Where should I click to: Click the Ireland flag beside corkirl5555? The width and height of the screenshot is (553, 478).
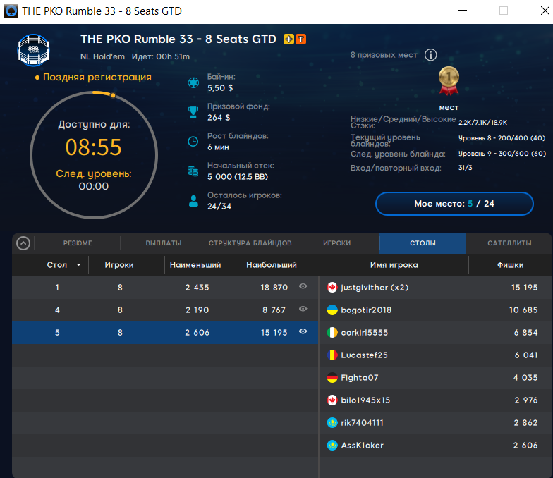[x=332, y=333]
